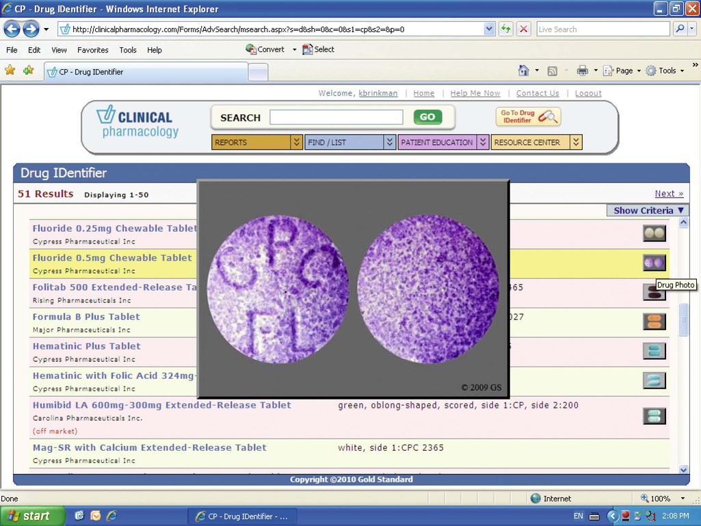701x526 pixels.
Task: Open drug photo for Humibid LA tablet
Action: 654,416
